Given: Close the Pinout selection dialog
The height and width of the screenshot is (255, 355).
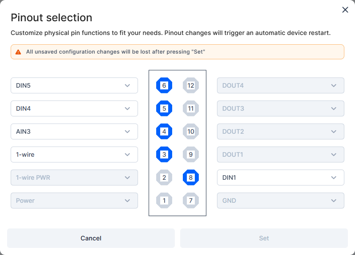Looking at the screenshot, I should 345,10.
